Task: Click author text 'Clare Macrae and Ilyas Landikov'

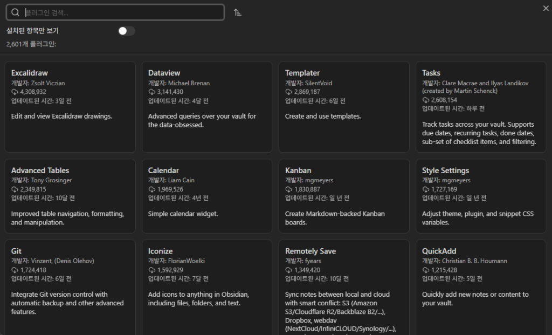Action: pos(485,83)
